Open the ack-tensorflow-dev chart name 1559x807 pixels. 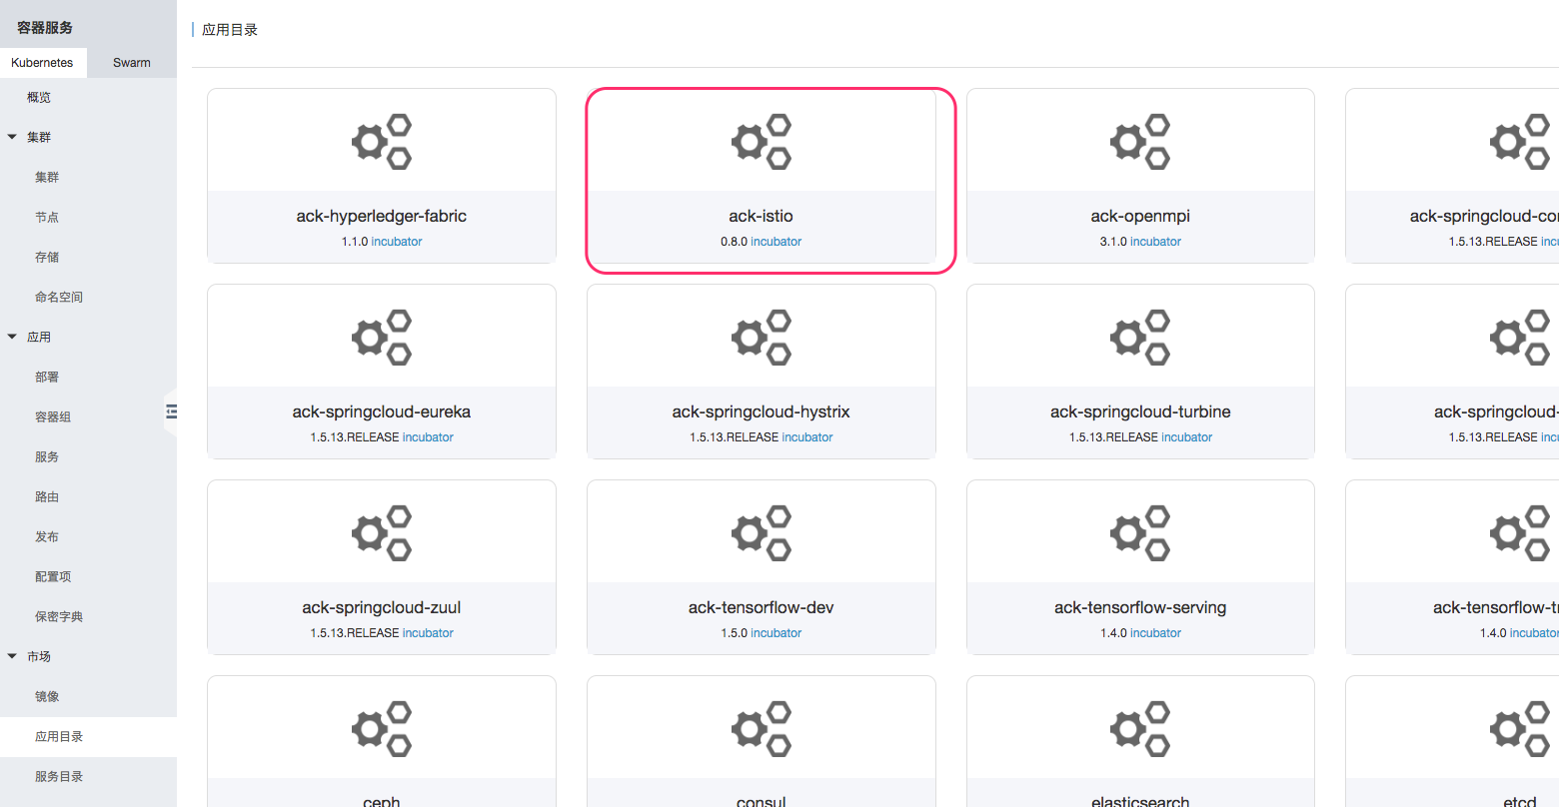pos(762,607)
